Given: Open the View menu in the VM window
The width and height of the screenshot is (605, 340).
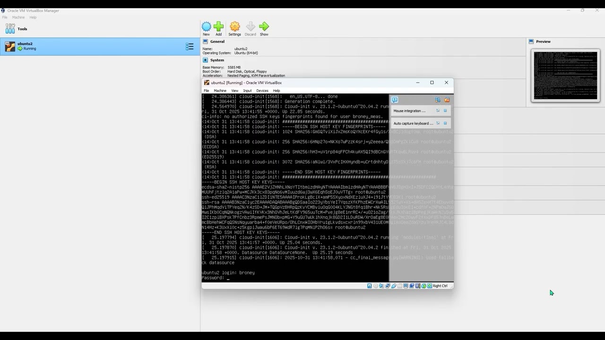Looking at the screenshot, I should pos(234,91).
